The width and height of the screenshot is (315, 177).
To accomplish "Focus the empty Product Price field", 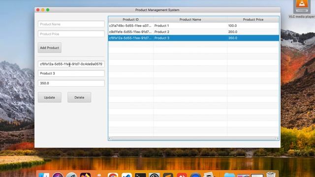I will (71, 34).
